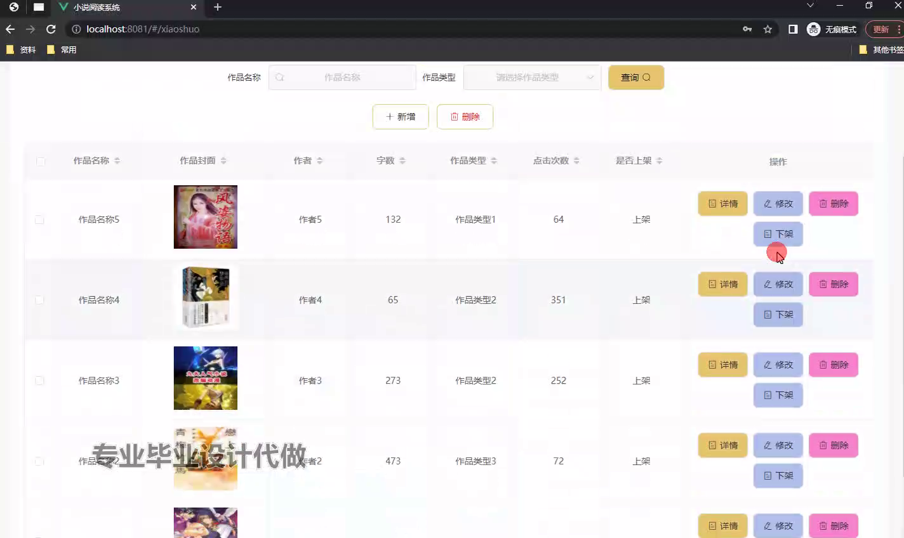Open cover thumbnail of 作品名称4
This screenshot has height=538, width=904.
click(206, 298)
